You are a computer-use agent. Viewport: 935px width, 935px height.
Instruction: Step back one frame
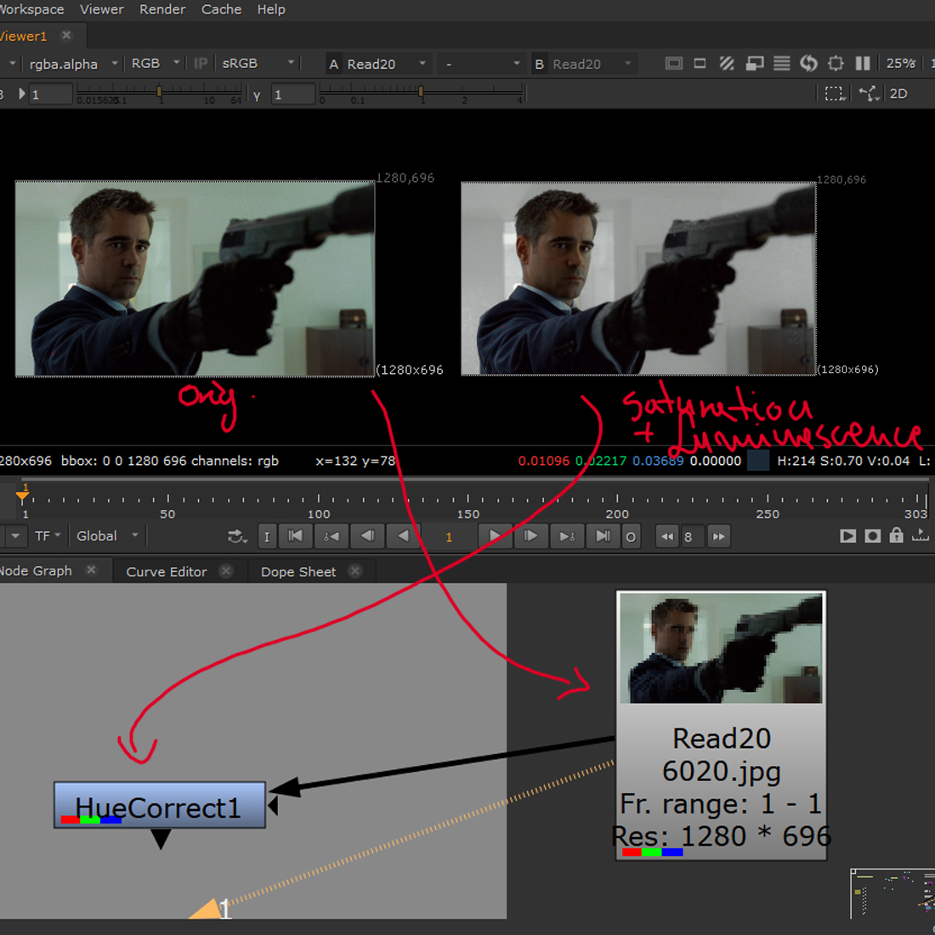coord(367,536)
